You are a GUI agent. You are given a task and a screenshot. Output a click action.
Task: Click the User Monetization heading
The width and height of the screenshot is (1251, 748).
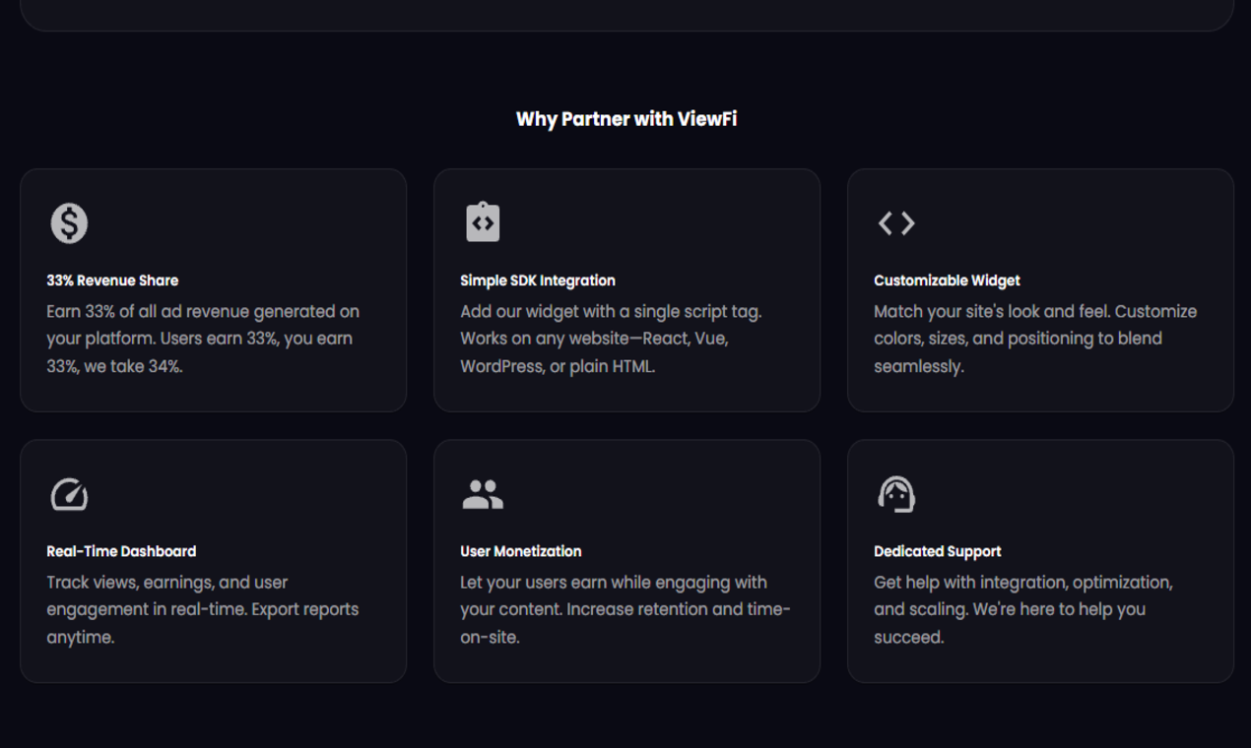tap(520, 551)
